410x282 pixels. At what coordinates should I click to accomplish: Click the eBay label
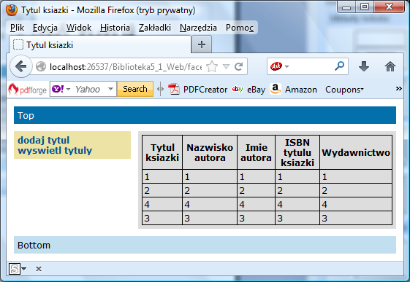(x=256, y=90)
